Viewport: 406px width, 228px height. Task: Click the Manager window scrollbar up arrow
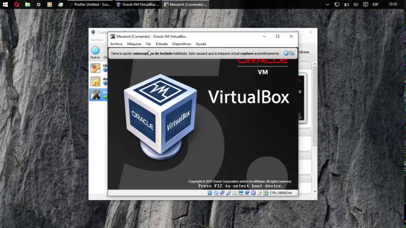315,64
